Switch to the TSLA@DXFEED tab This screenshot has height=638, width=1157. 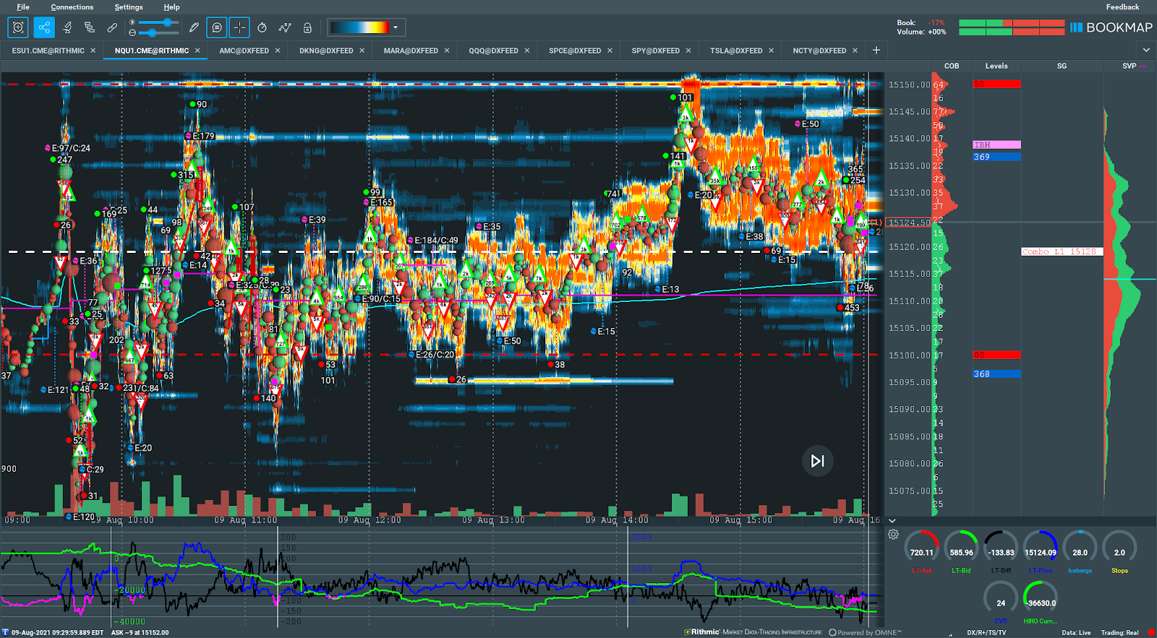click(736, 51)
